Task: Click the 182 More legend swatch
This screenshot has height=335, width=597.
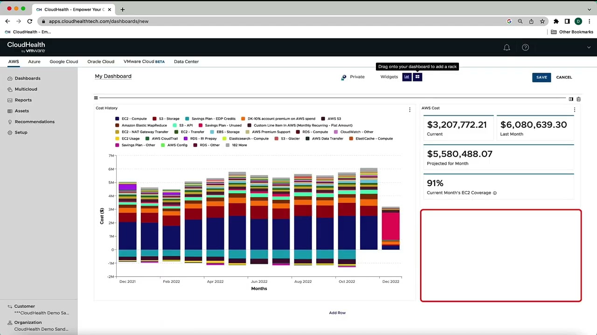Action: click(x=228, y=145)
